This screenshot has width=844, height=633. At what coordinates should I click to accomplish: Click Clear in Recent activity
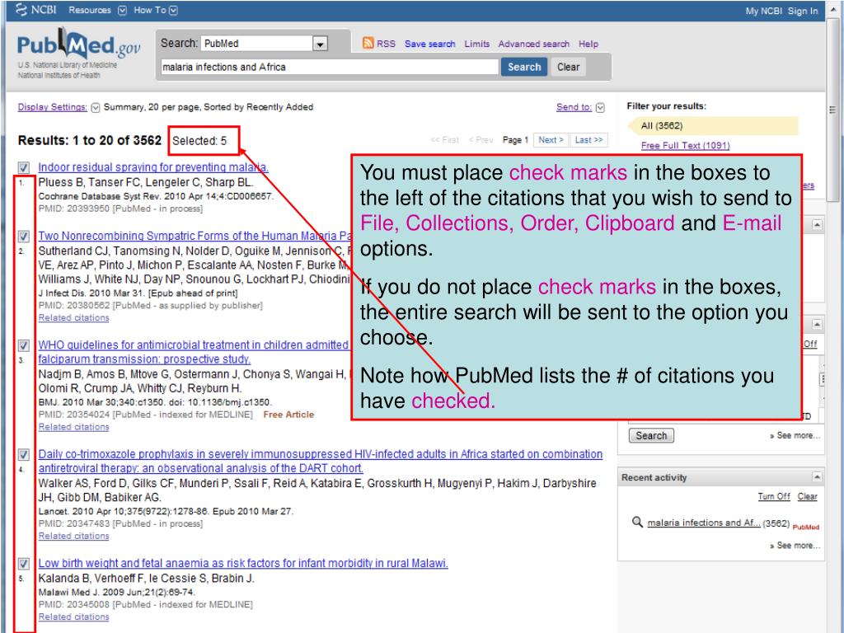tap(807, 496)
